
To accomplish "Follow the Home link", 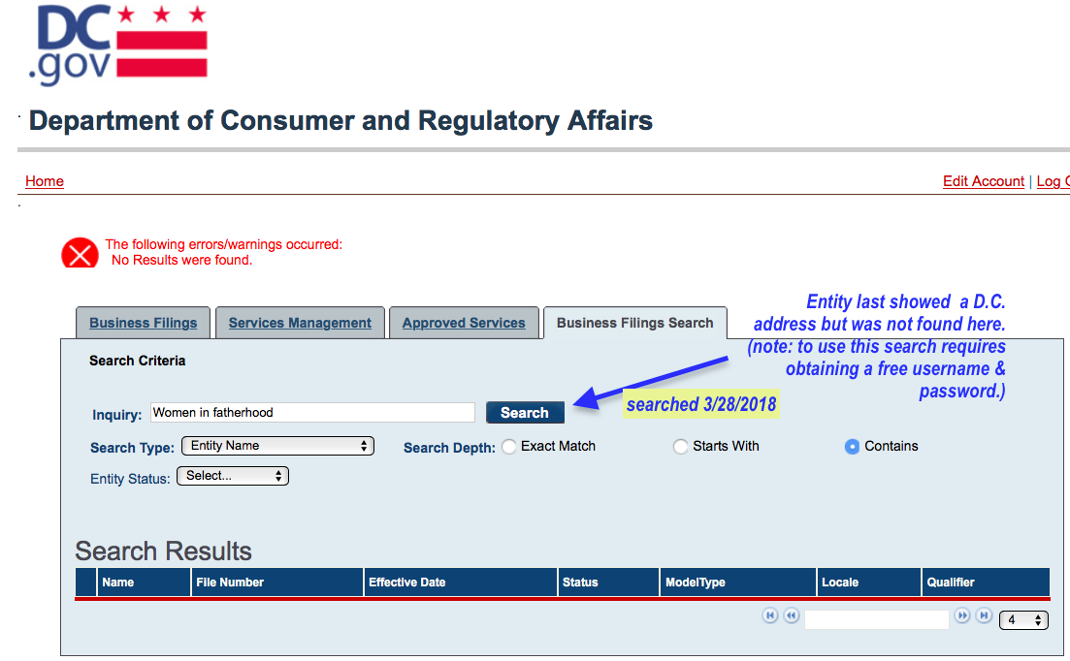I will [x=45, y=181].
